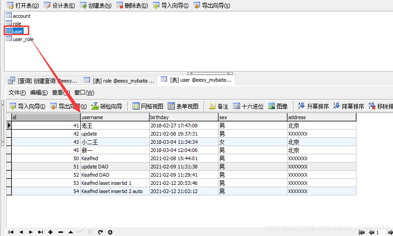Click username cell 'Keafmd DAO'
Screen dimensions: 393x236
coord(115,175)
